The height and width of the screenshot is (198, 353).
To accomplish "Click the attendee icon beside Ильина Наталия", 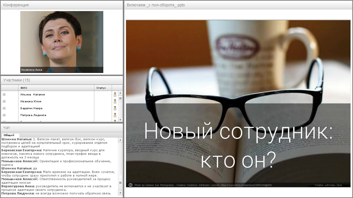I will [115, 94].
